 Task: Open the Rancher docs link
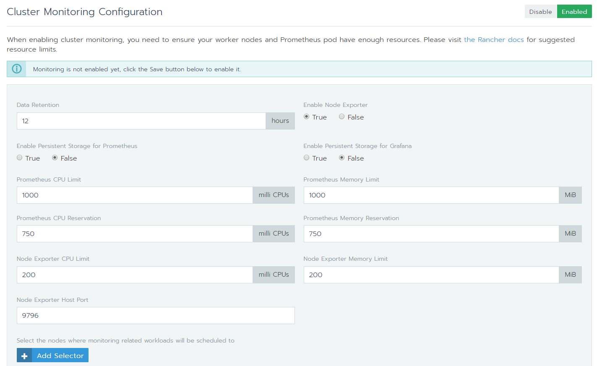(x=493, y=40)
